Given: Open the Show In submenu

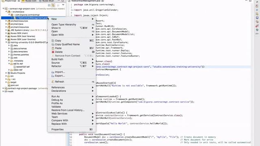Looking at the screenshot, I should 72,28.
